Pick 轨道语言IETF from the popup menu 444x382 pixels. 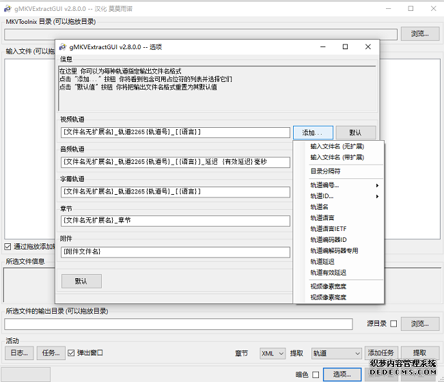(329, 229)
